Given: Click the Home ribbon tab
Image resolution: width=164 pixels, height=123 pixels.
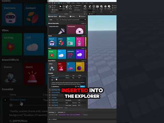Looking at the screenshot, I should coord(68,3).
